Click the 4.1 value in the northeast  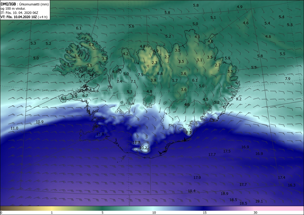(197, 37)
